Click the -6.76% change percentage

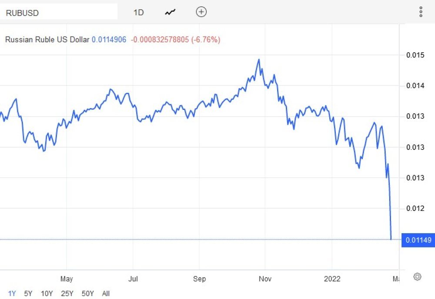click(206, 40)
